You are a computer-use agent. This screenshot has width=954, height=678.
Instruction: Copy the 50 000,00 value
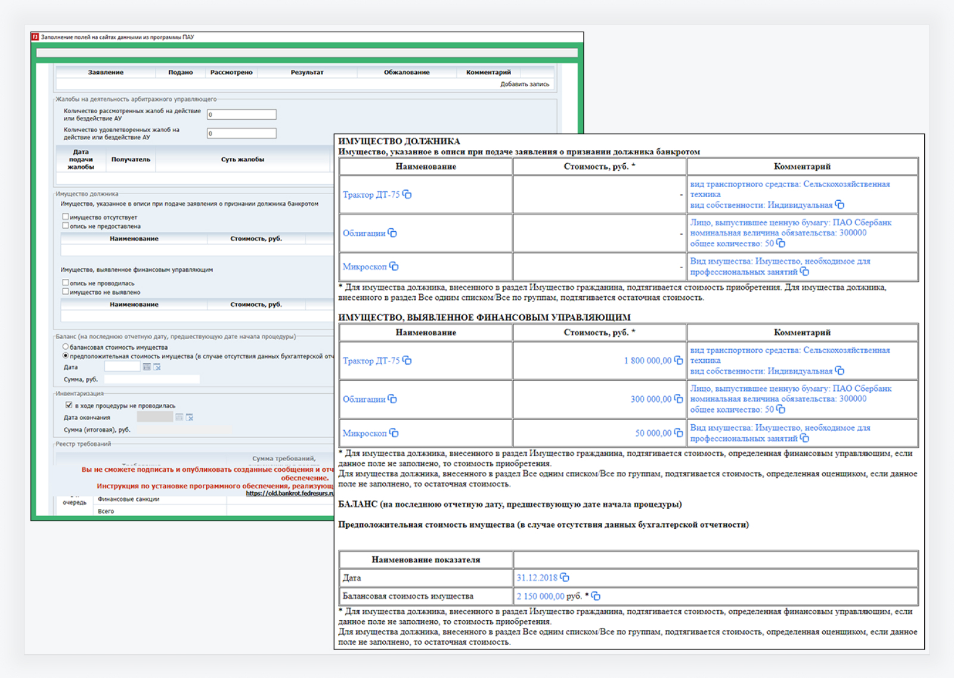pos(678,433)
